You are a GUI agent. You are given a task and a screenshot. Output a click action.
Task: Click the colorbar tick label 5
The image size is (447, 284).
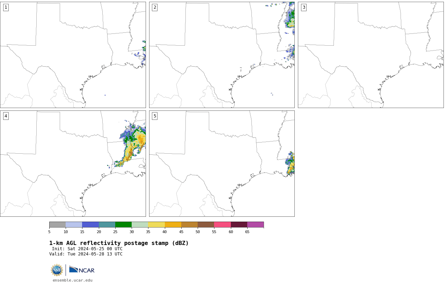(49, 232)
